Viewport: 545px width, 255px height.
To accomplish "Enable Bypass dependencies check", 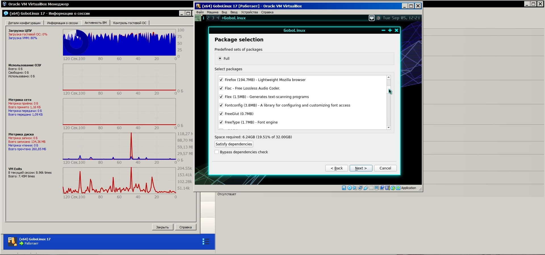I will pos(217,152).
